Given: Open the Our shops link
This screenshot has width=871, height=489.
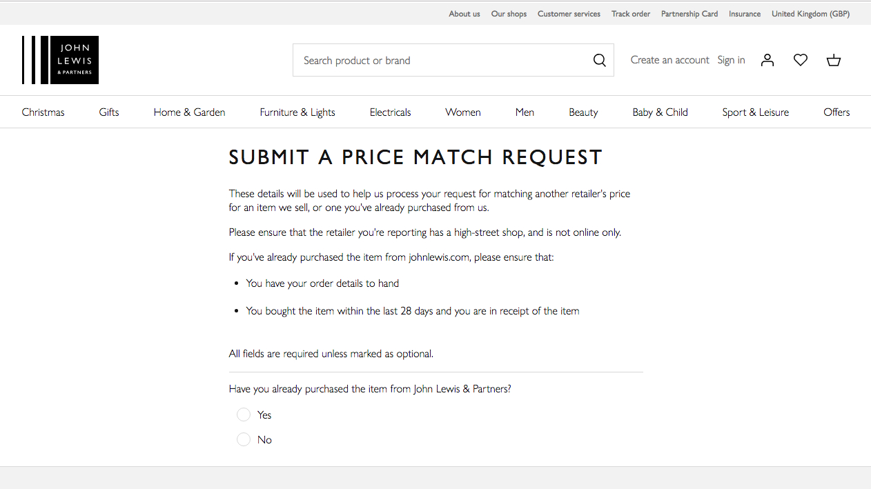Looking at the screenshot, I should tap(509, 14).
